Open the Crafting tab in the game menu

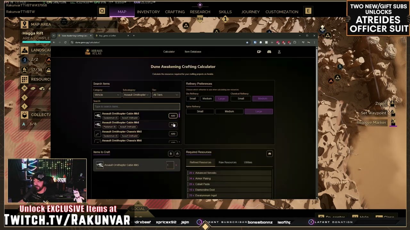(175, 12)
